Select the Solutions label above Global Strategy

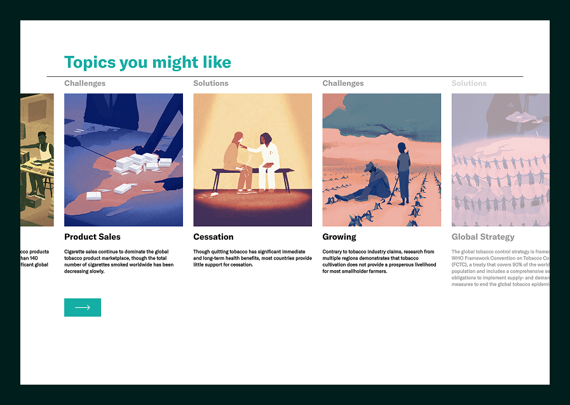pos(469,83)
